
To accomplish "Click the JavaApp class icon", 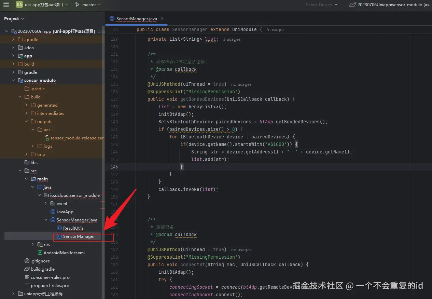I will pyautogui.click(x=53, y=212).
